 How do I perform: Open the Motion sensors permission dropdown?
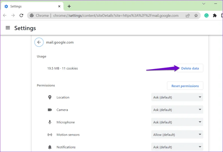point(177,134)
